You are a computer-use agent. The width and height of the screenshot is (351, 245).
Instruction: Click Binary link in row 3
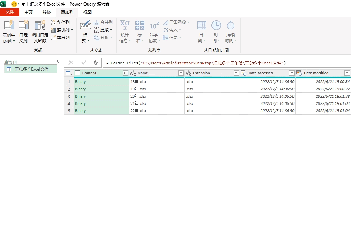80,96
